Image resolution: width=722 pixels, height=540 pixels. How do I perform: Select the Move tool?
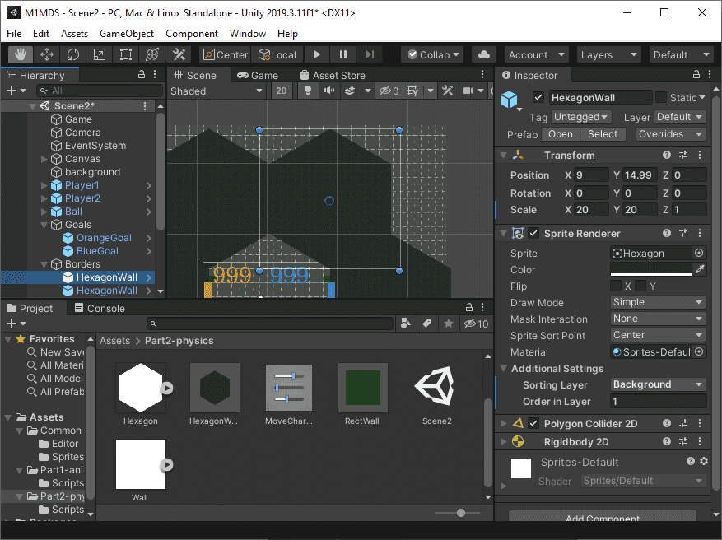pyautogui.click(x=47, y=54)
